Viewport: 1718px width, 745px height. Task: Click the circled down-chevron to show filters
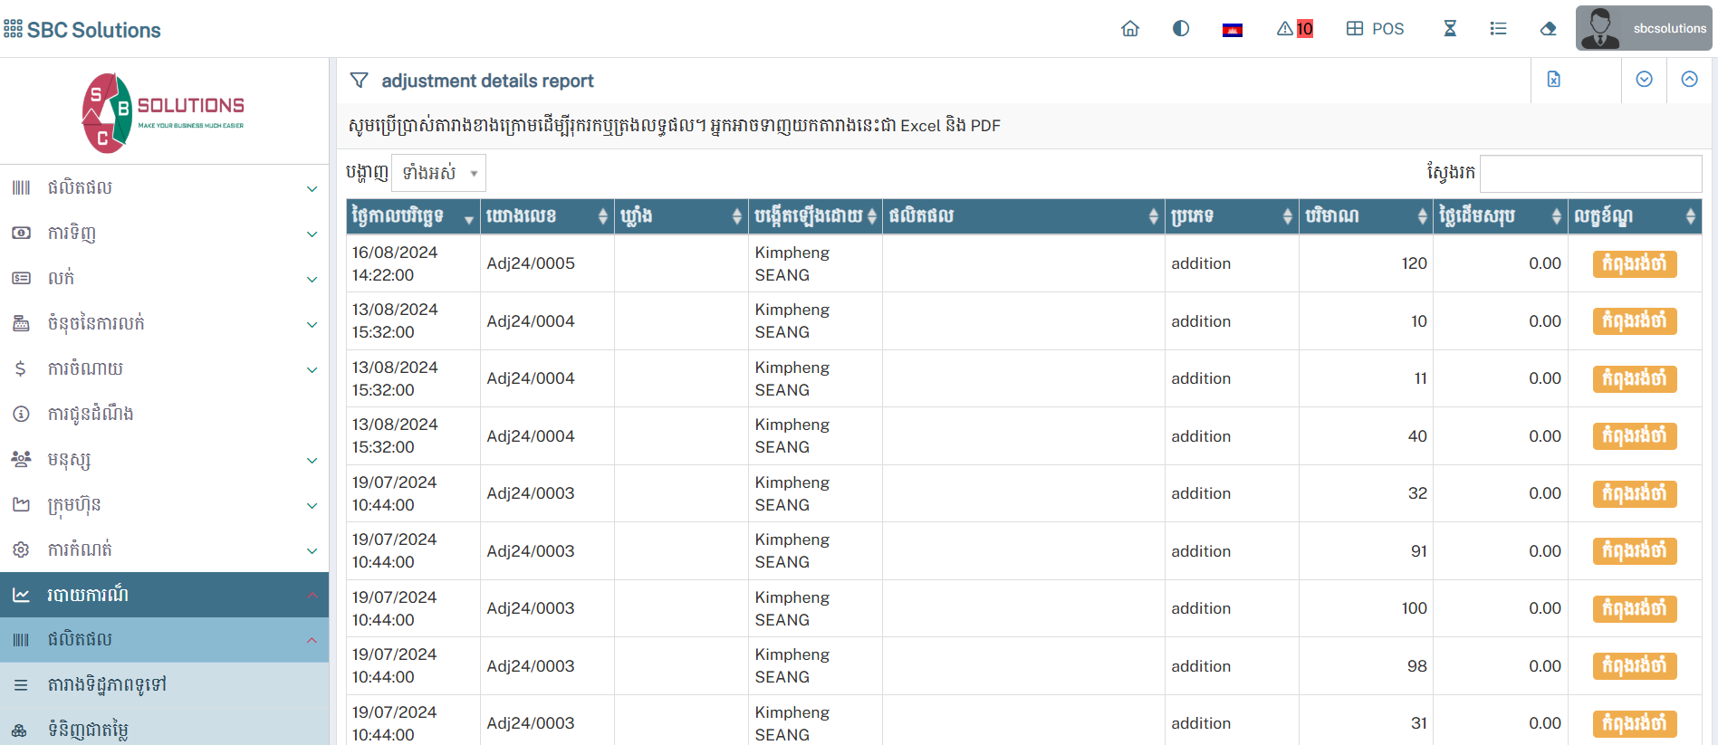click(x=1644, y=80)
